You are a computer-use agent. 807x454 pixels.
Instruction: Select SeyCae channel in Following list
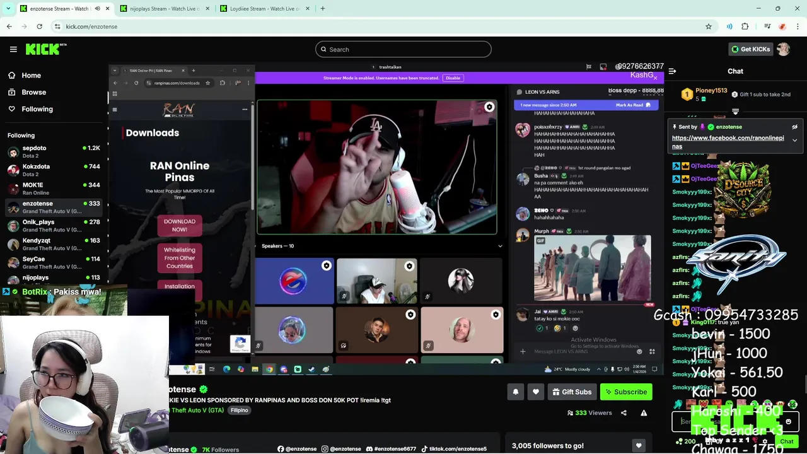(x=54, y=262)
